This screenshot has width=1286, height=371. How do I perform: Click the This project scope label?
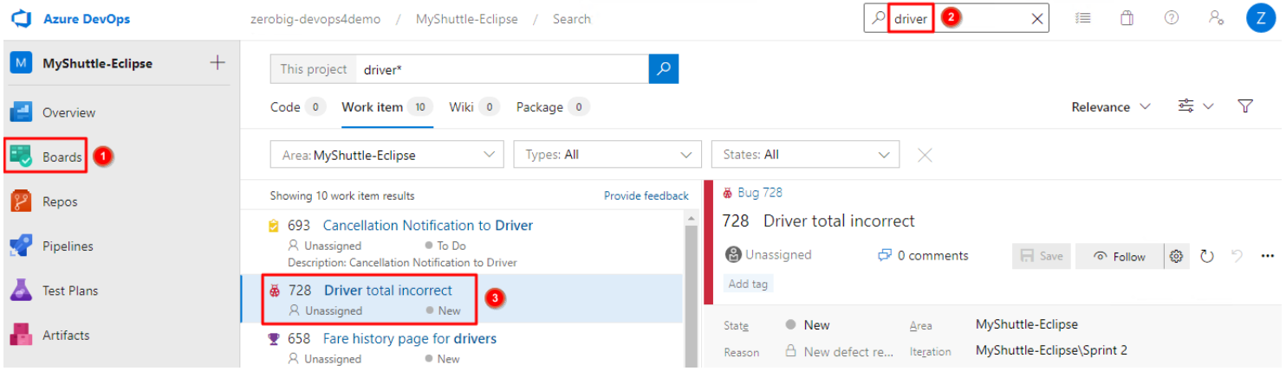[314, 69]
